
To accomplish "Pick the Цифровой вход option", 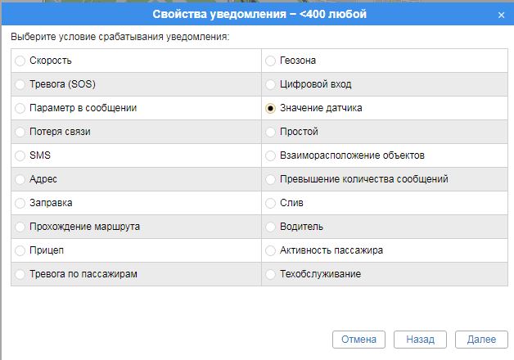I will tap(271, 84).
